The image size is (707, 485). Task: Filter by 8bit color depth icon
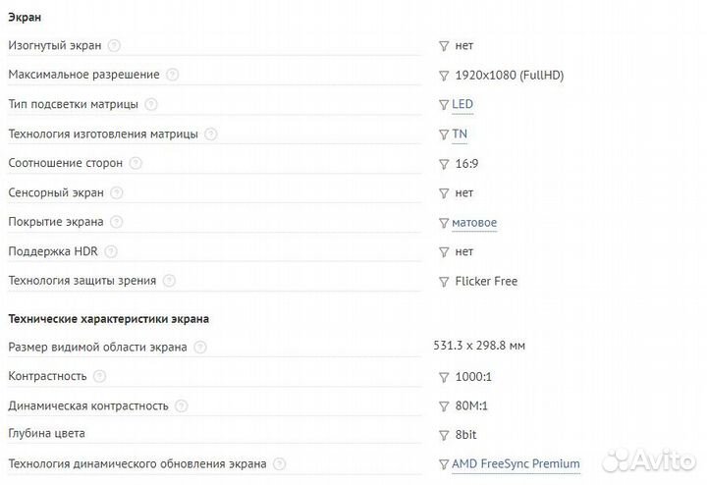444,435
